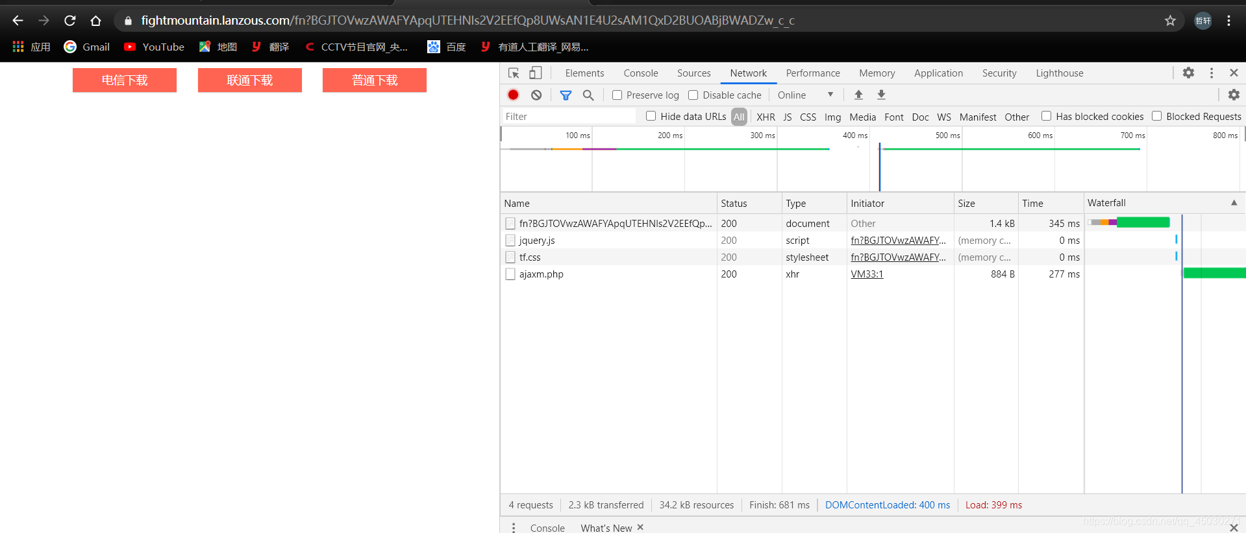Reload the page with refresh icon

[x=69, y=21]
